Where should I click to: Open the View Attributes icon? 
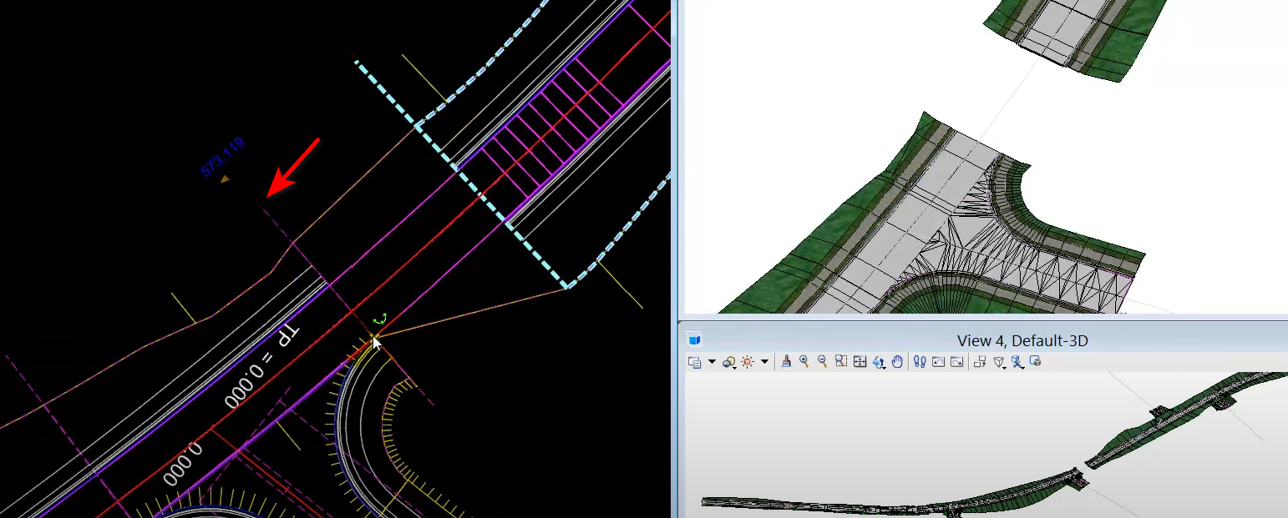pyautogui.click(x=694, y=362)
